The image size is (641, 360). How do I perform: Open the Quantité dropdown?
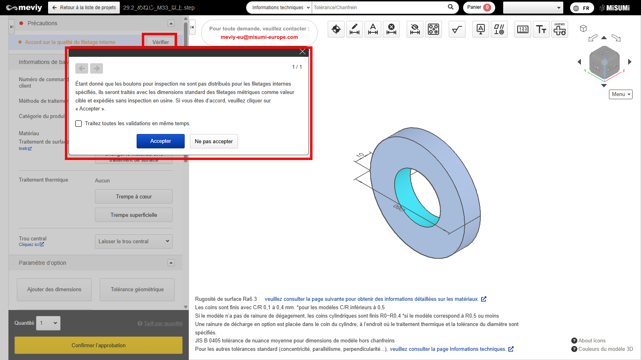[48, 323]
